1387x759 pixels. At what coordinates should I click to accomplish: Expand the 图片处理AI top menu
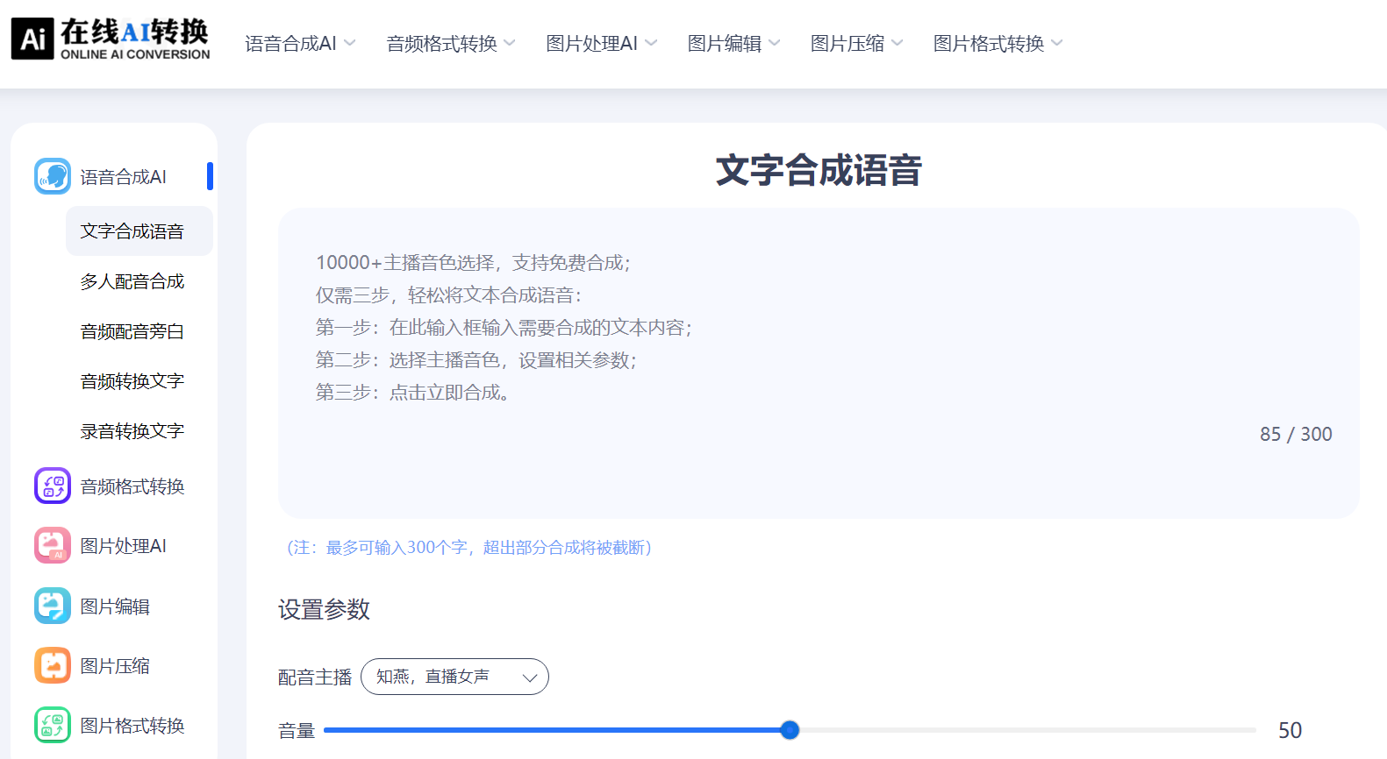coord(601,44)
